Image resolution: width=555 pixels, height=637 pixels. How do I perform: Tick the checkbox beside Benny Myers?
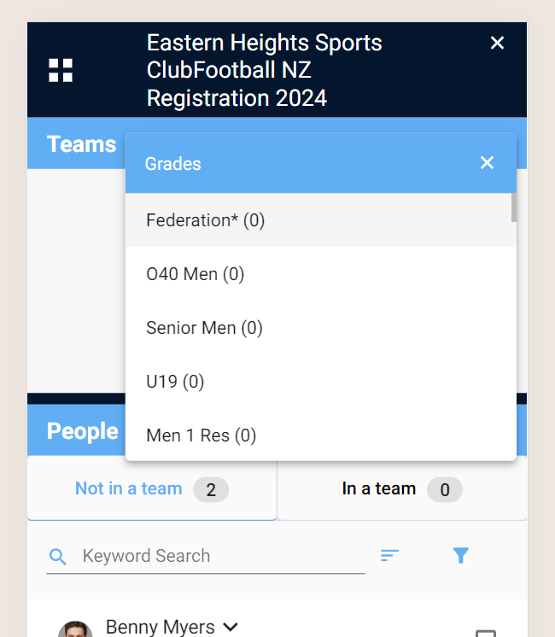[x=486, y=634]
